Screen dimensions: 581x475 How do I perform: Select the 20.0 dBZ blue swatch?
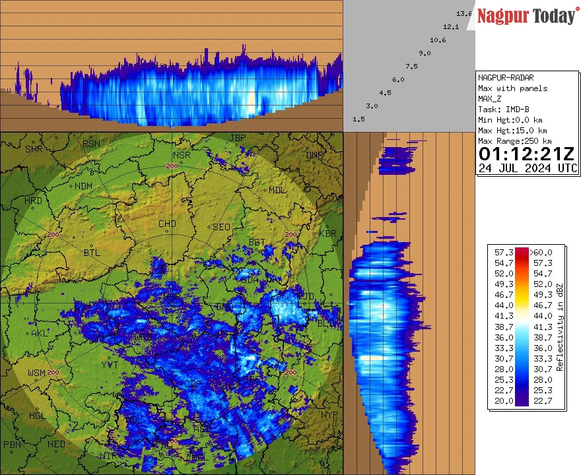(x=522, y=399)
